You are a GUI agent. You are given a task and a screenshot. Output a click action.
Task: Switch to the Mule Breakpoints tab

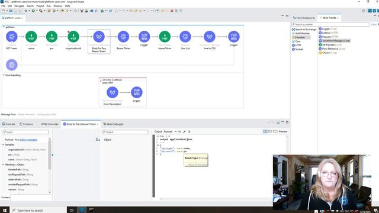pyautogui.click(x=304, y=18)
